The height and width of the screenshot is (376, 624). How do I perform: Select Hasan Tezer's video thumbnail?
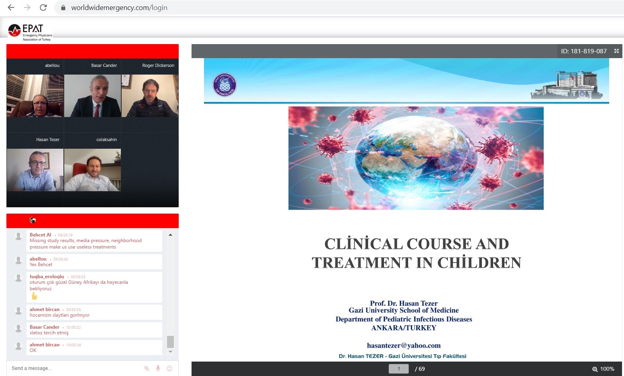(35, 170)
